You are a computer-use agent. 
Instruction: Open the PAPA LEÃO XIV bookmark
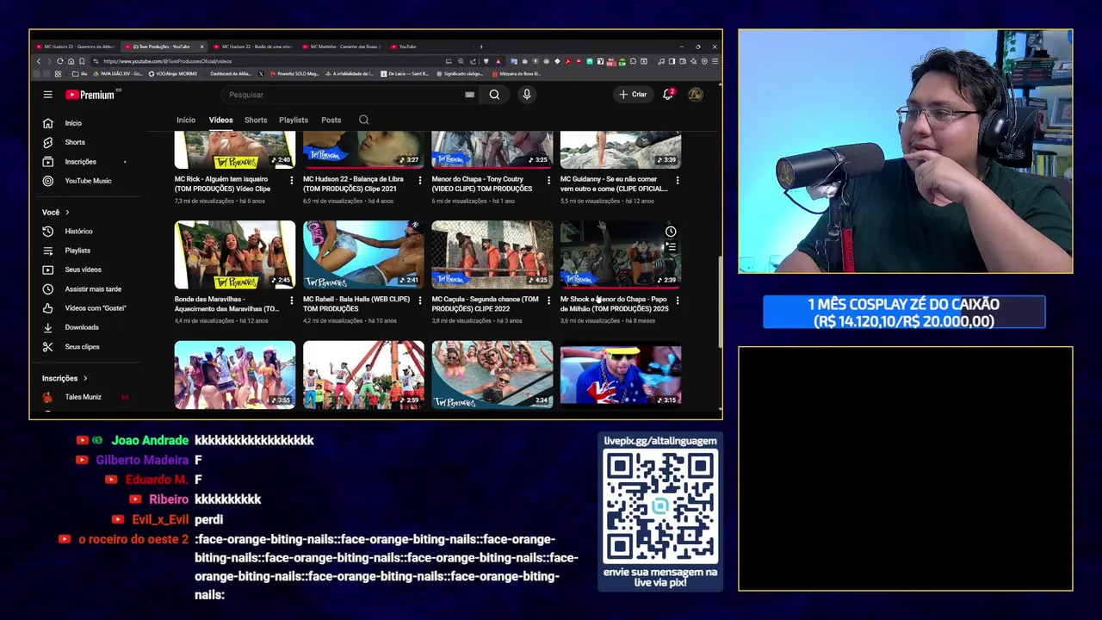click(117, 74)
